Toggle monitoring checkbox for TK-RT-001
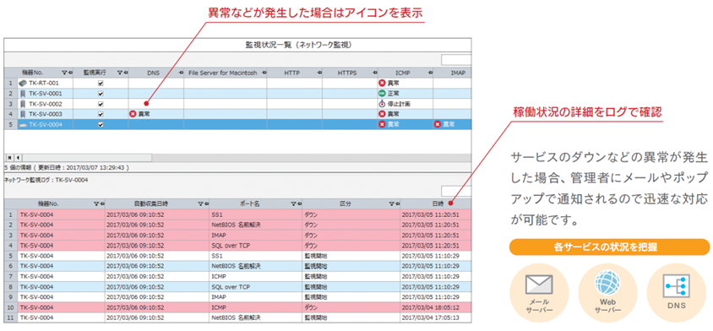713x331 pixels. [x=101, y=84]
